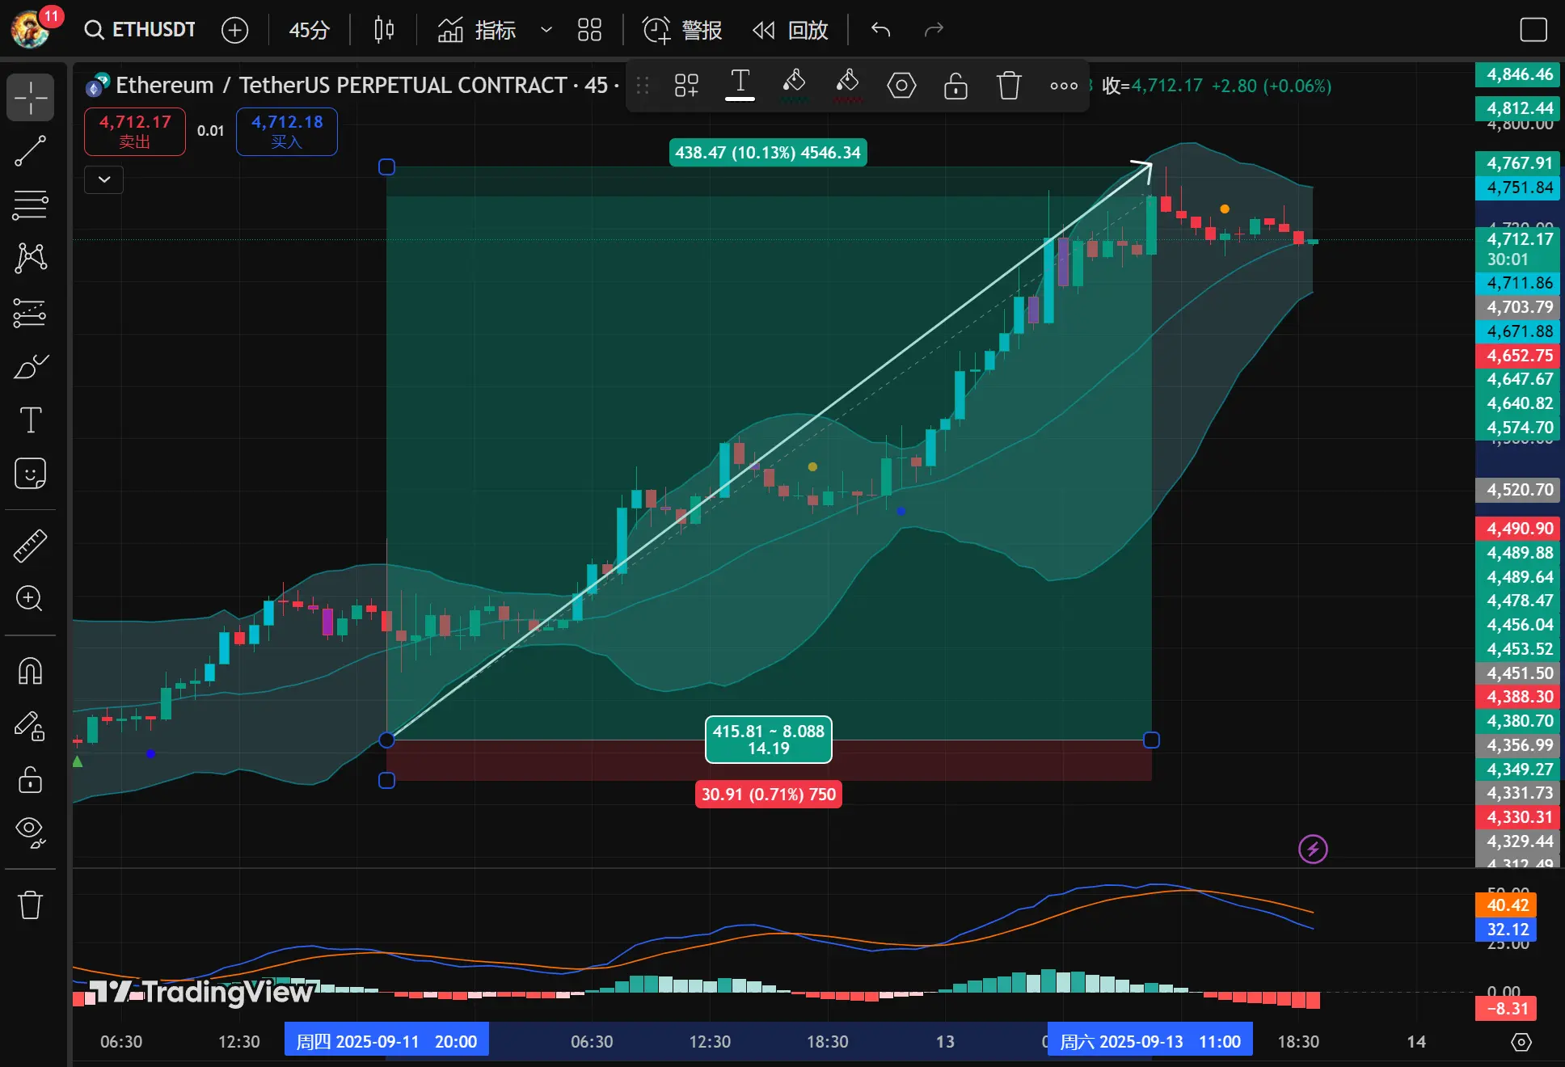1565x1067 pixels.
Task: Toggle stay in drawing mode
Action: (x=31, y=726)
